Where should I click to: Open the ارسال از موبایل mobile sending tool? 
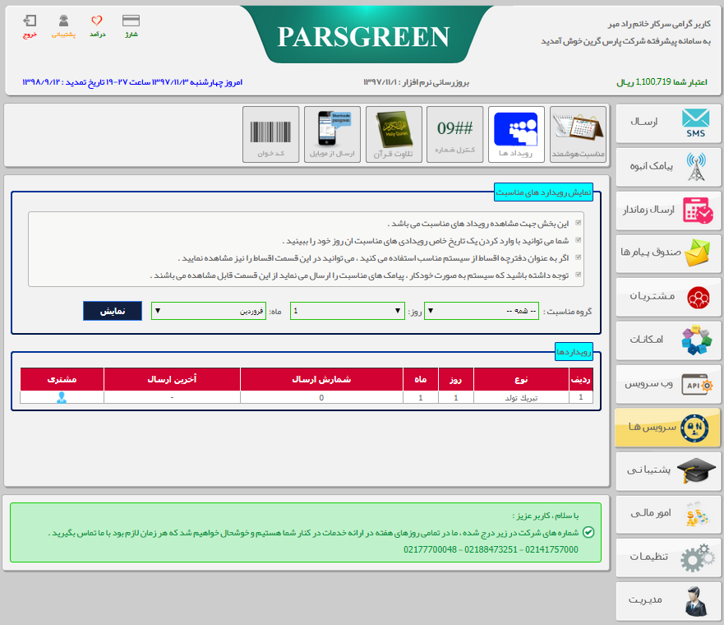[x=332, y=134]
